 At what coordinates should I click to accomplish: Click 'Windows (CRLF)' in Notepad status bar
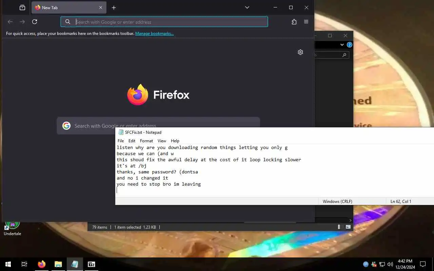click(x=337, y=201)
